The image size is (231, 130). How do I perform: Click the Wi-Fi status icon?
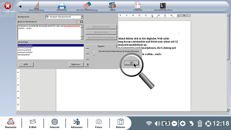(x=149, y=123)
